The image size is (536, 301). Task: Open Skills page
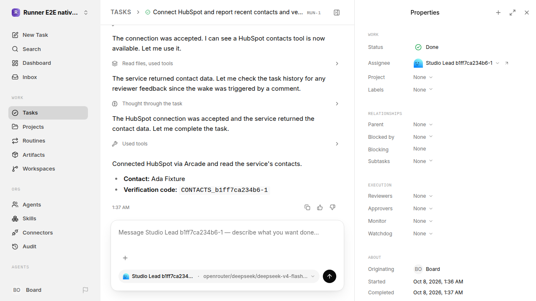48,219
